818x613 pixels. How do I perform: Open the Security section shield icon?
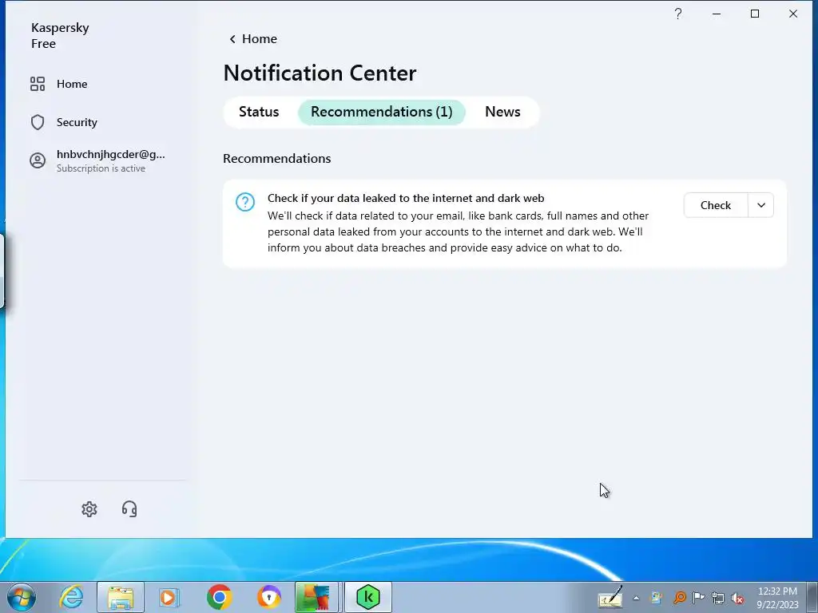point(38,122)
